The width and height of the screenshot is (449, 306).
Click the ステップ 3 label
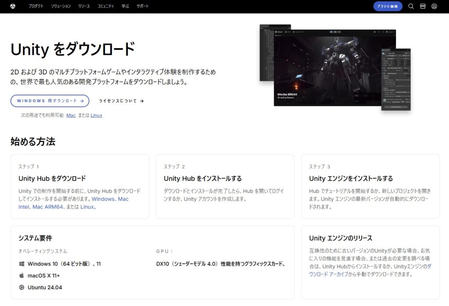point(320,167)
